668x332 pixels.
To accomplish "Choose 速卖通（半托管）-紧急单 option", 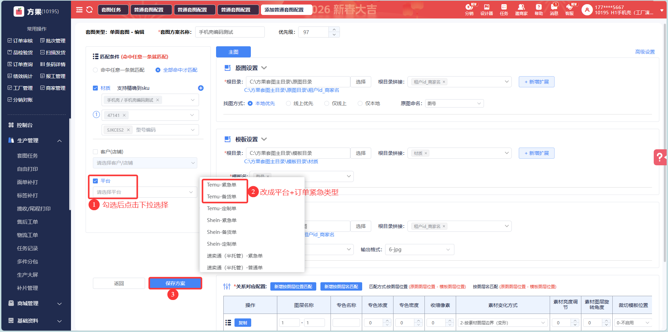I will (235, 256).
